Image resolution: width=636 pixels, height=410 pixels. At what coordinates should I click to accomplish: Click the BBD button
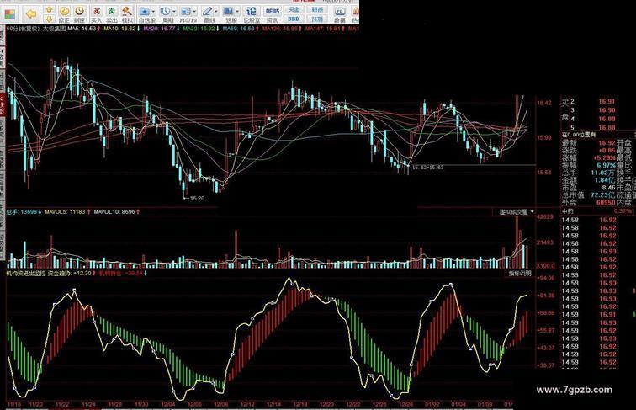294,19
